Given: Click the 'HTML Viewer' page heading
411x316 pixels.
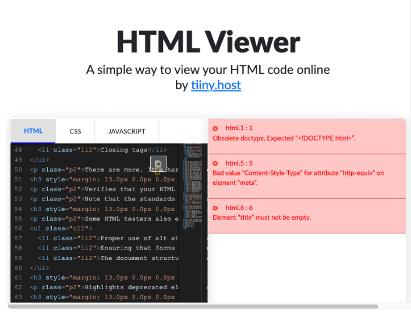Looking at the screenshot, I should [208, 42].
